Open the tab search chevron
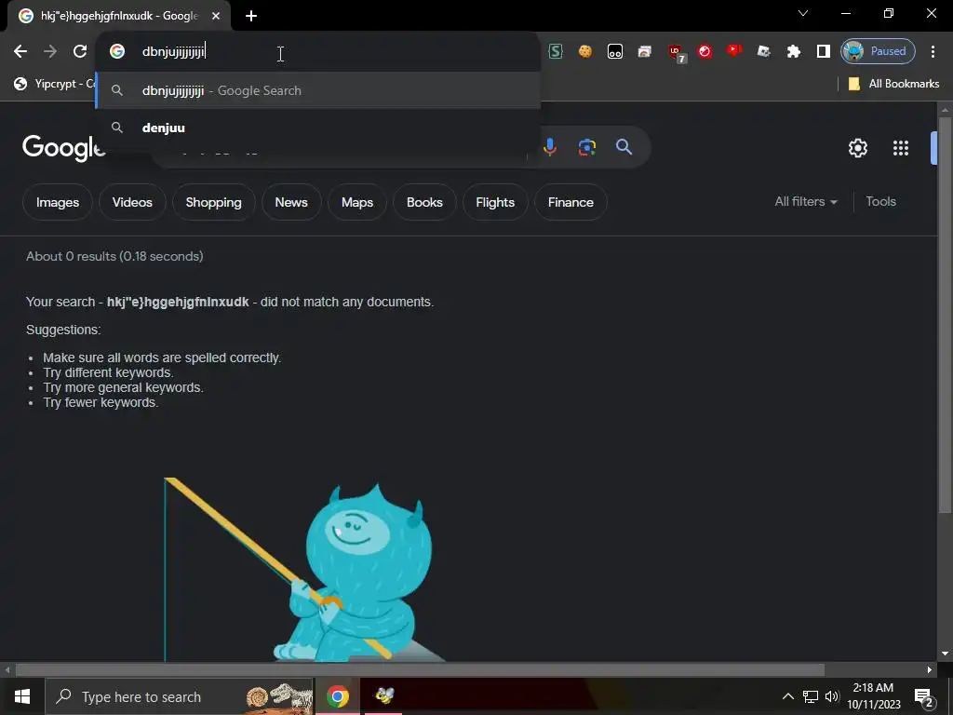 click(803, 13)
